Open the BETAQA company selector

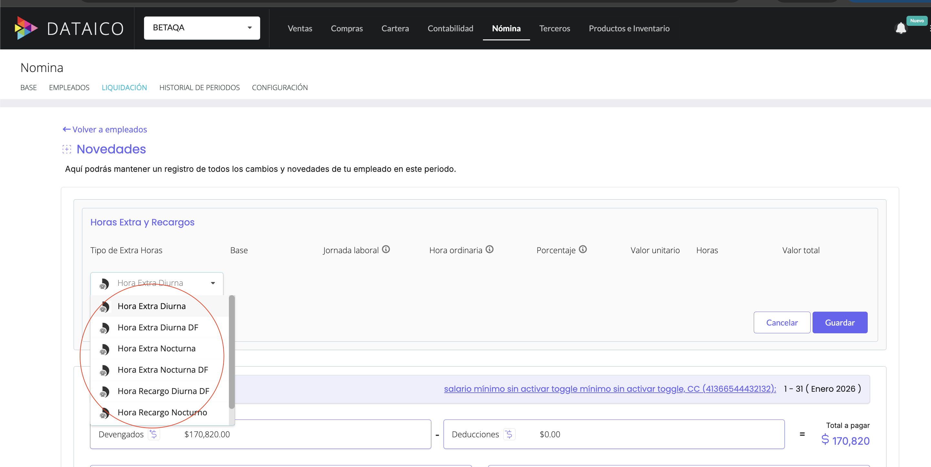pos(202,28)
